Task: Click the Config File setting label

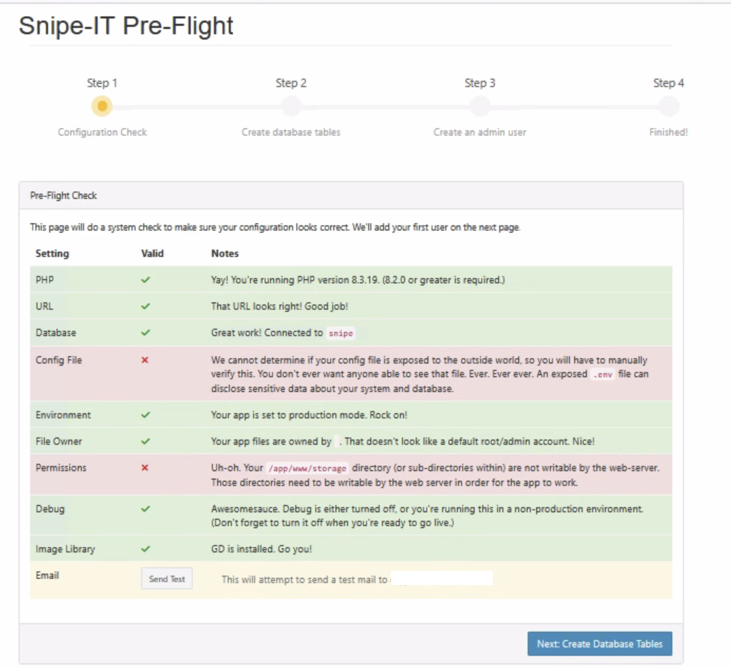Action: tap(59, 360)
